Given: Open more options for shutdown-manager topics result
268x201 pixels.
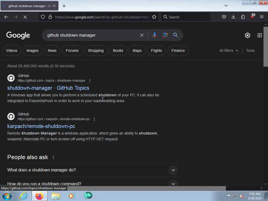Looking at the screenshot, I should (x=90, y=81).
